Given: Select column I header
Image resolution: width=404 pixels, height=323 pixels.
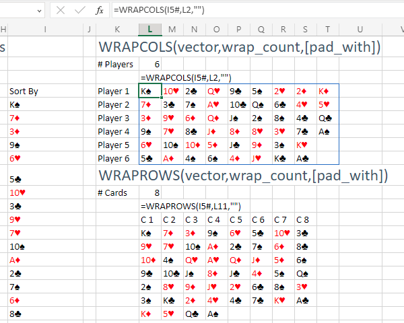Looking at the screenshot, I should pos(44,29).
